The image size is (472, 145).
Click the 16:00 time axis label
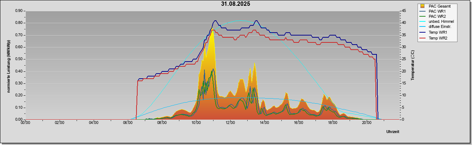[298, 123]
